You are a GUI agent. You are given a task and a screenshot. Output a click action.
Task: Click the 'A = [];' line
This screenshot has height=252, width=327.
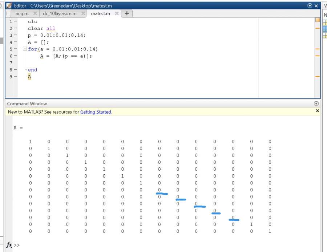(39, 42)
